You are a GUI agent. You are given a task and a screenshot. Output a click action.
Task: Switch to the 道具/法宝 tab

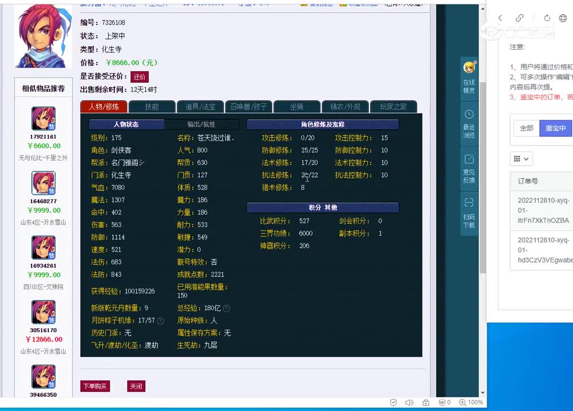pyautogui.click(x=200, y=107)
